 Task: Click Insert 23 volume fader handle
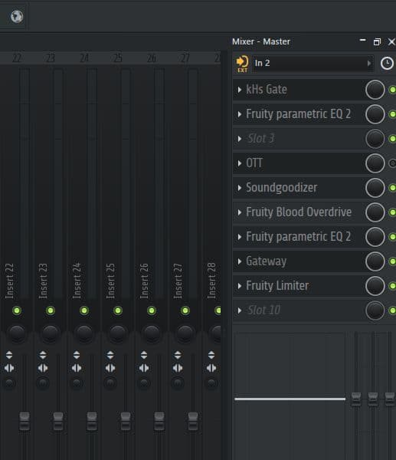pos(58,421)
